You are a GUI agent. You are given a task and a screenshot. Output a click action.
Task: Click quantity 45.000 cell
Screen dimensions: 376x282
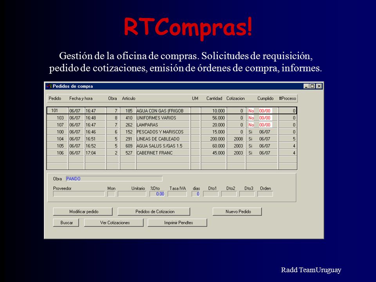(x=214, y=152)
